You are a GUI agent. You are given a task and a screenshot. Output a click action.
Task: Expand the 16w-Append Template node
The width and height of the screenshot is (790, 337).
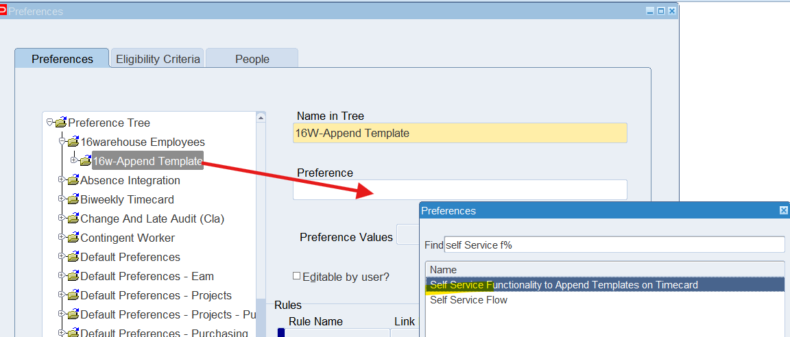point(74,161)
